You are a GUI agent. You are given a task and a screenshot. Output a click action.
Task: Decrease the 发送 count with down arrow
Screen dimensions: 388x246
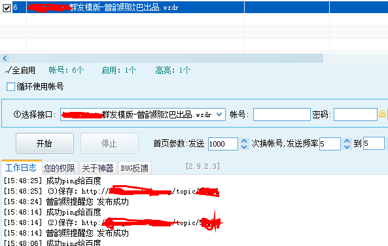pos(244,147)
